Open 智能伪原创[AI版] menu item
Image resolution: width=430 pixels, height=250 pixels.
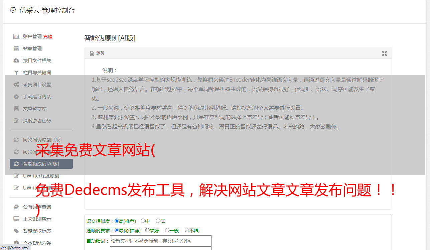41,164
